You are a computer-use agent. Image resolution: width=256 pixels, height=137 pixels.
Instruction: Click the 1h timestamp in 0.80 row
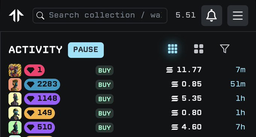pos(241,113)
